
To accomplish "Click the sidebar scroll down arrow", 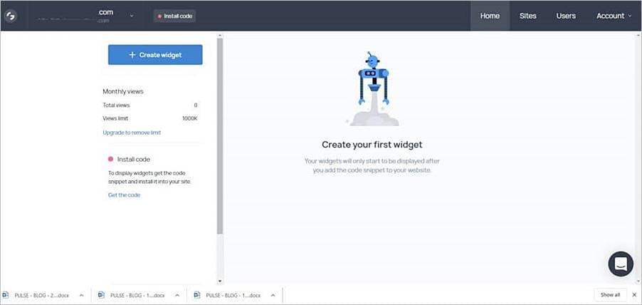I will click(220, 281).
